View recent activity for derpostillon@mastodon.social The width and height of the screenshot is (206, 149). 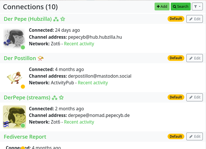pos(93,83)
